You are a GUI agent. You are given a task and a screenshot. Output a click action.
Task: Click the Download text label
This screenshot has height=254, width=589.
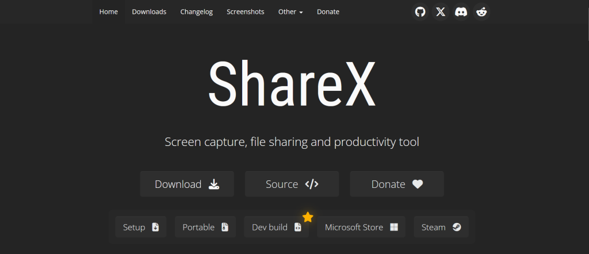[x=178, y=184]
